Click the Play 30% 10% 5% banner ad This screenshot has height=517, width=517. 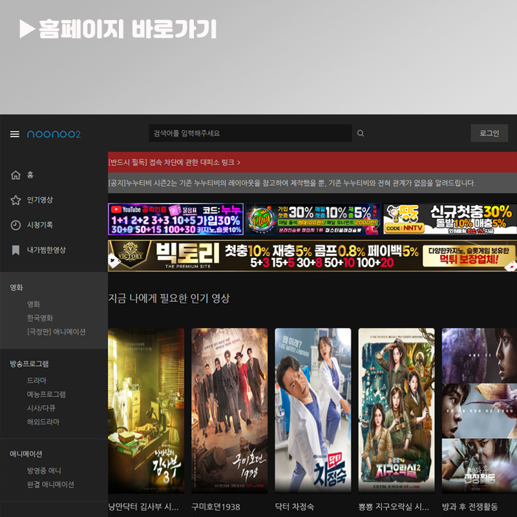point(313,219)
